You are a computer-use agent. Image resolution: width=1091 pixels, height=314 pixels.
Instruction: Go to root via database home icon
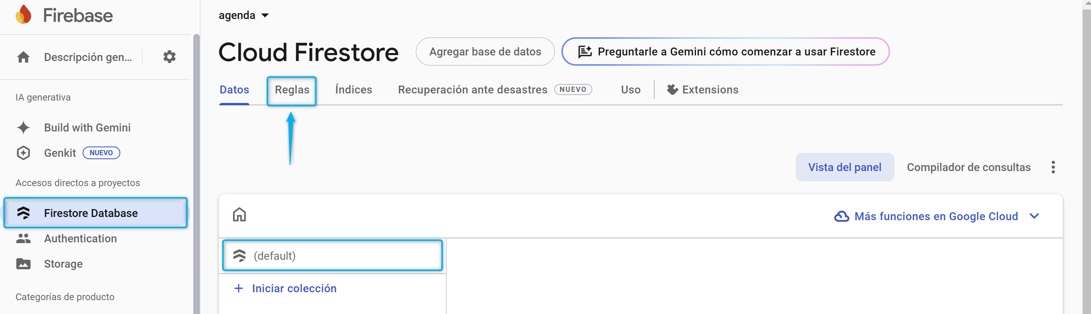click(239, 215)
